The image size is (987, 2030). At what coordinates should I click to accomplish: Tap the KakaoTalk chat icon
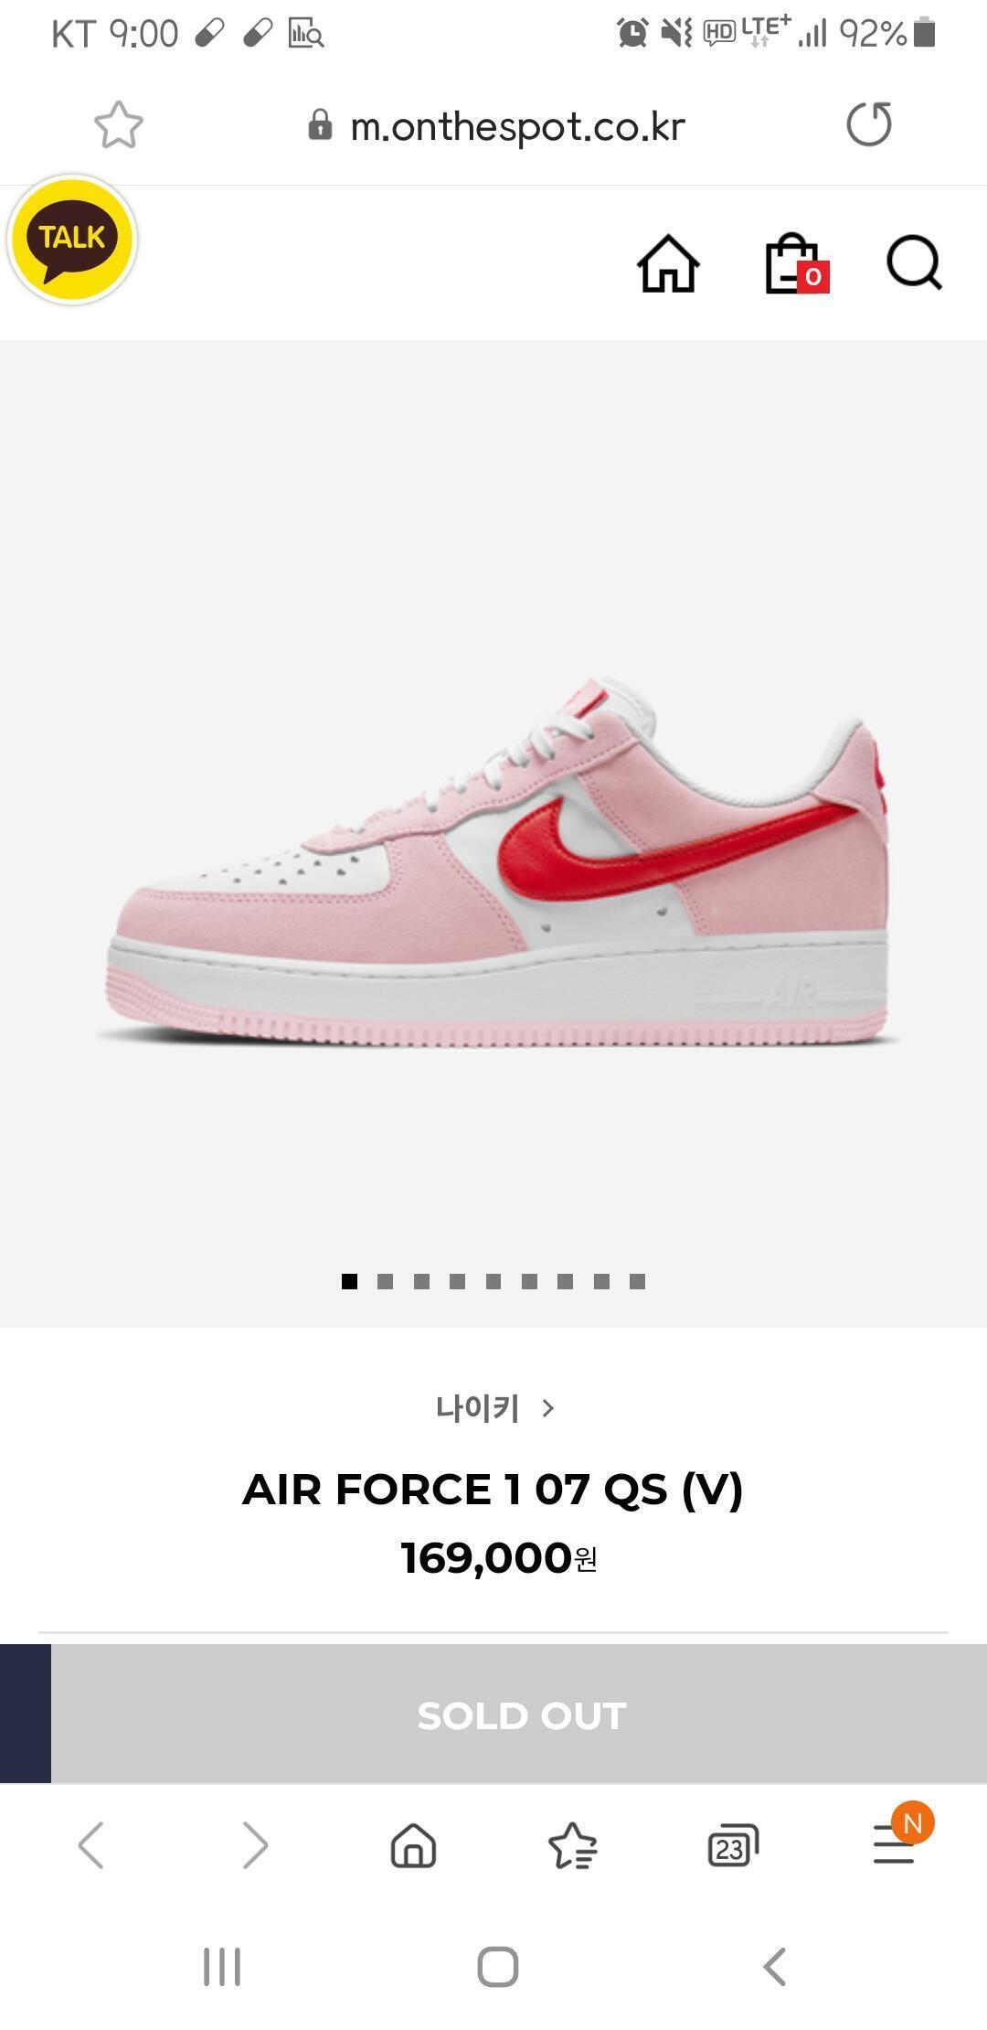point(72,240)
